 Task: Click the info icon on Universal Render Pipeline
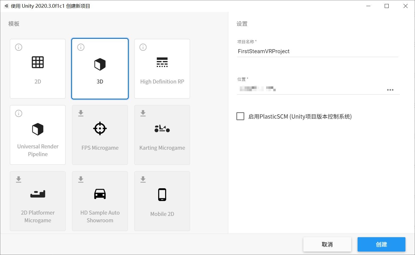[x=19, y=114]
